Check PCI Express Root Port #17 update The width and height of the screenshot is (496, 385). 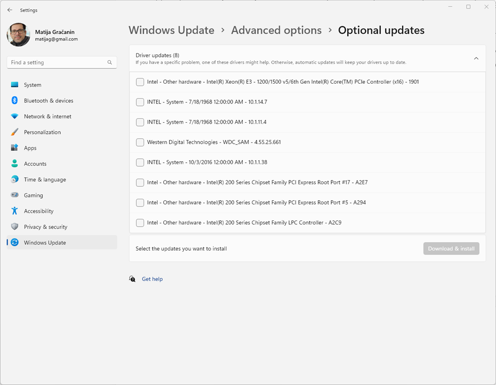pos(140,182)
